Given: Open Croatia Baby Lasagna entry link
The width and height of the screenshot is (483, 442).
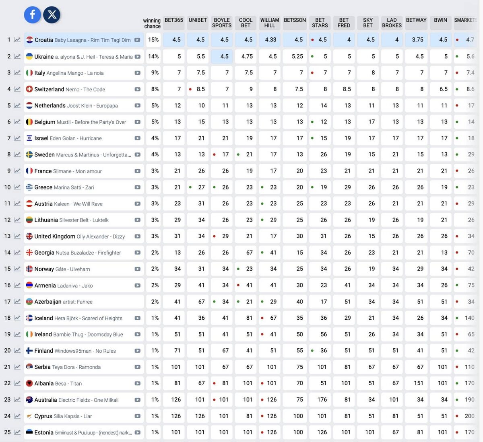Looking at the screenshot, I should coord(83,40).
